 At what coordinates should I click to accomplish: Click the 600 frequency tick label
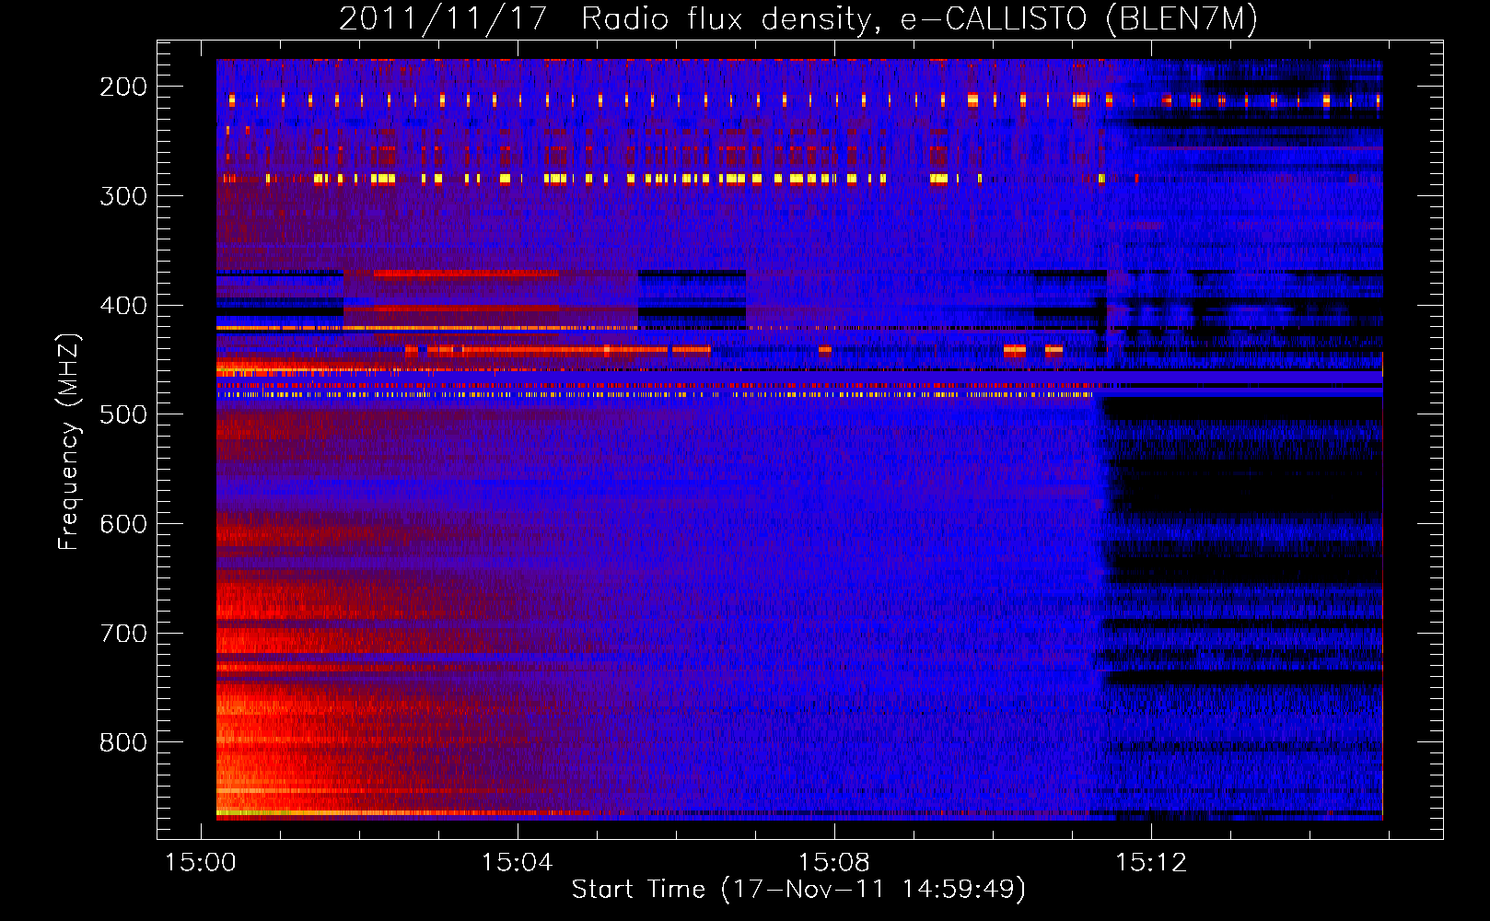click(x=123, y=525)
